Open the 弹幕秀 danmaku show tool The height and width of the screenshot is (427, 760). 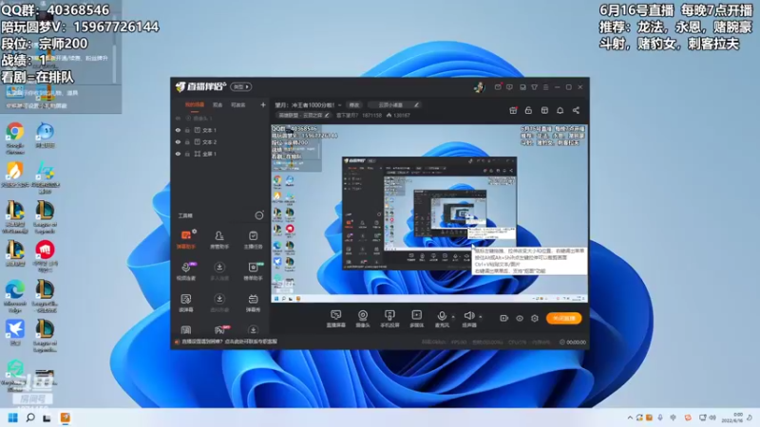pyautogui.click(x=253, y=303)
